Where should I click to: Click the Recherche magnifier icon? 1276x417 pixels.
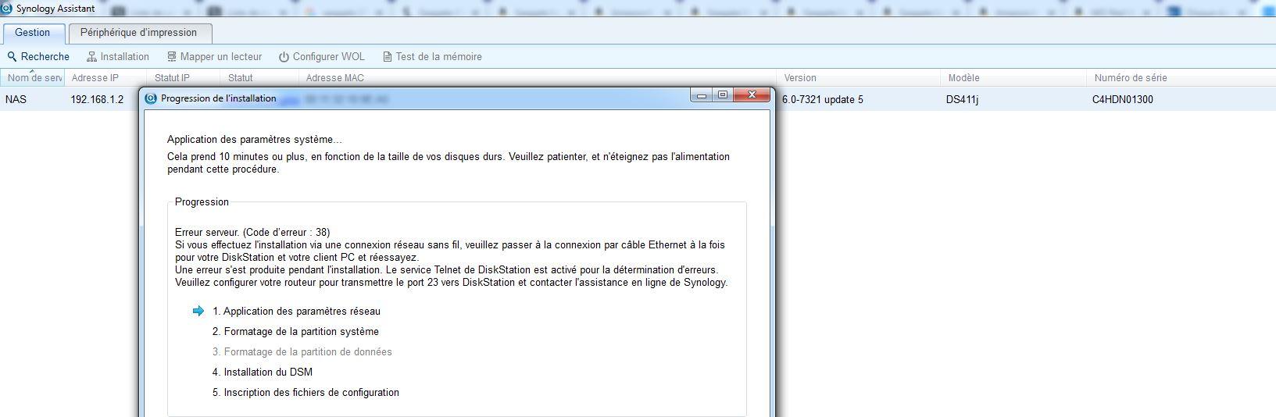coord(12,57)
